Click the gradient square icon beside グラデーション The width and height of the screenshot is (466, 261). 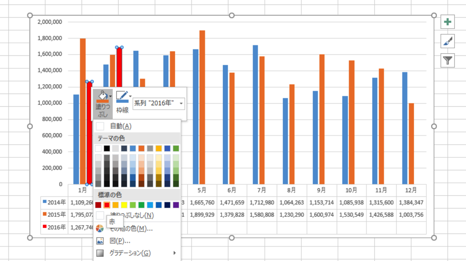point(100,253)
